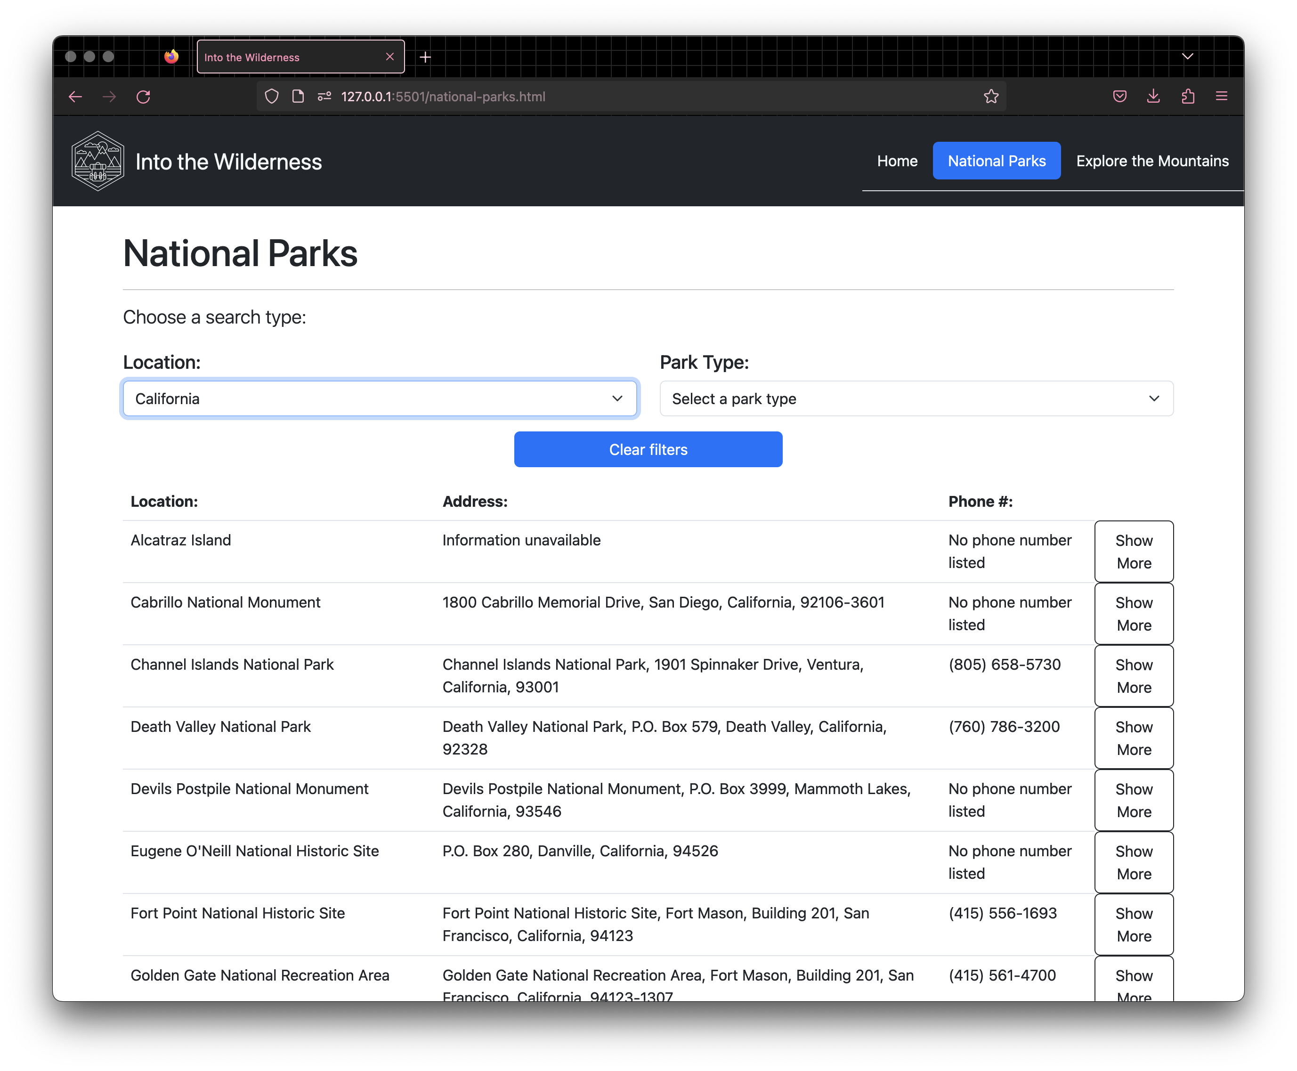Reload the page with refresh icon

click(x=143, y=97)
